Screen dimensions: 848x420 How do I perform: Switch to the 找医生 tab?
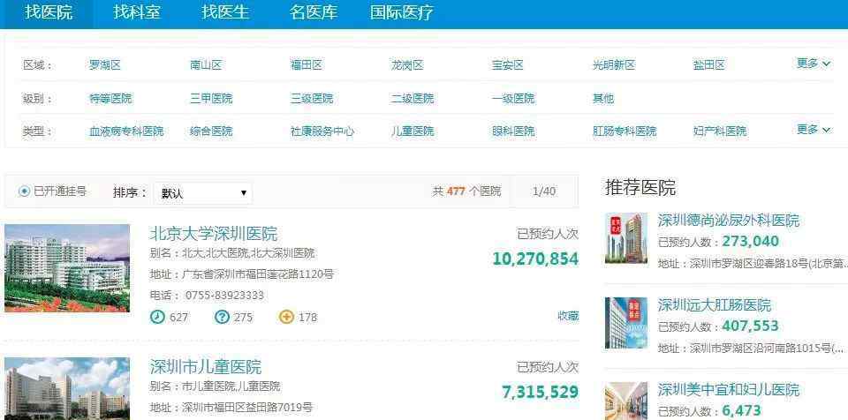225,12
